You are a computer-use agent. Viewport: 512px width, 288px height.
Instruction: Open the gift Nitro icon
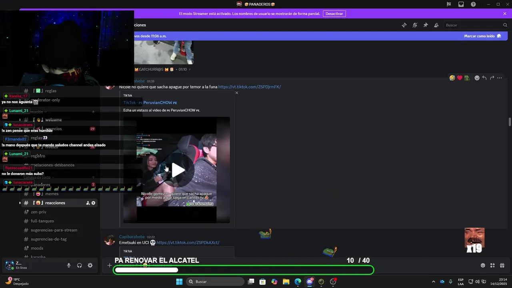coord(502,266)
